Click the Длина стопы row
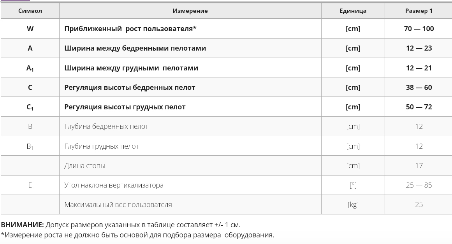452x244 pixels. pos(226,166)
